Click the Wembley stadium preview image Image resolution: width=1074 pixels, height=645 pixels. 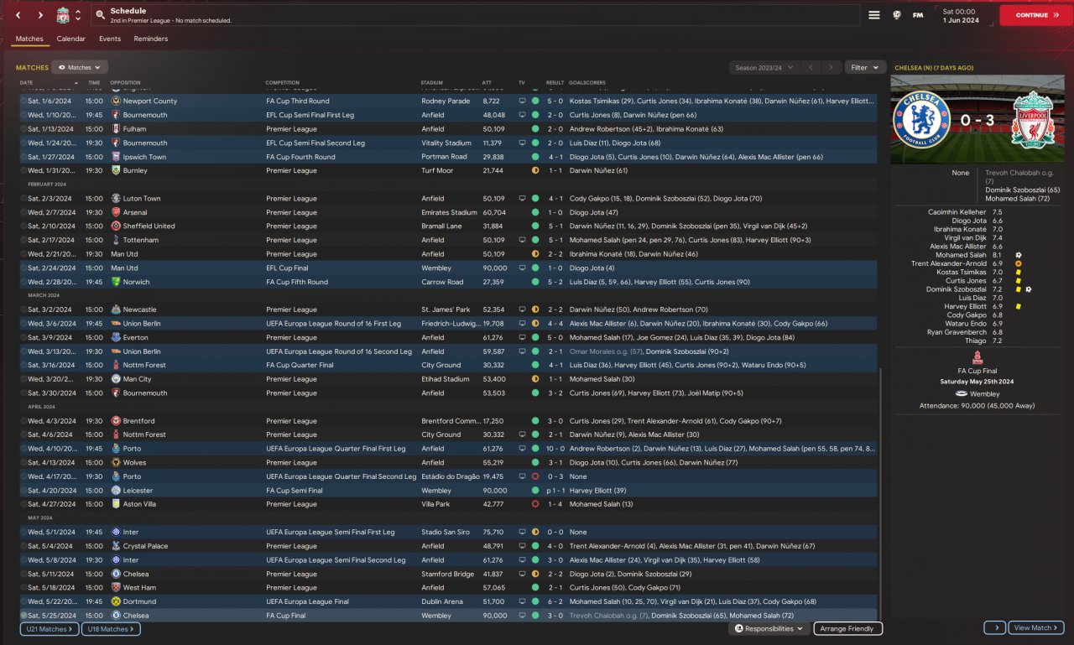978,119
